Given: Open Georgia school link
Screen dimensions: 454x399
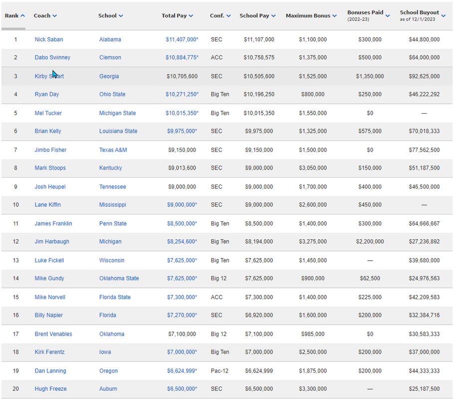Looking at the screenshot, I should coord(109,76).
